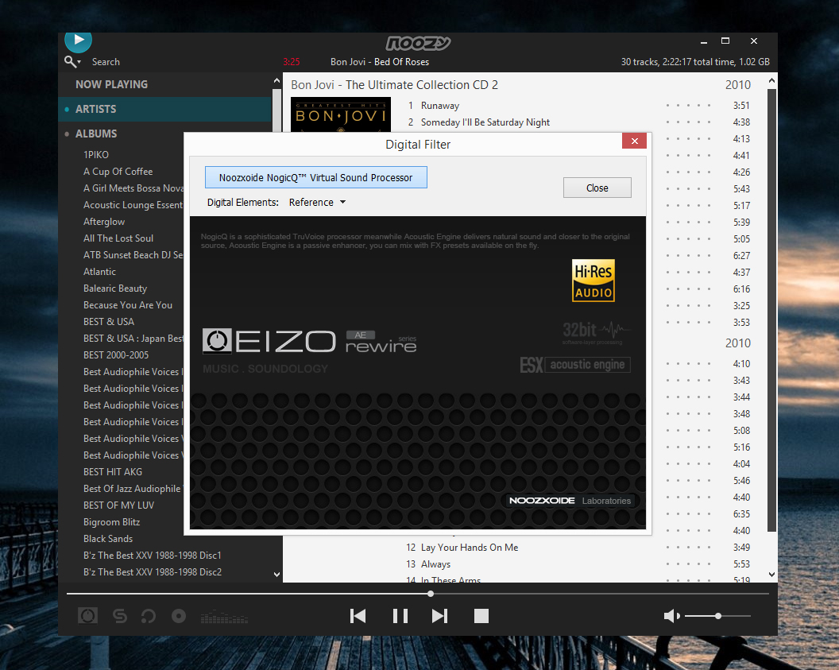
Task: Open the equalizer bars icon
Action: (224, 617)
